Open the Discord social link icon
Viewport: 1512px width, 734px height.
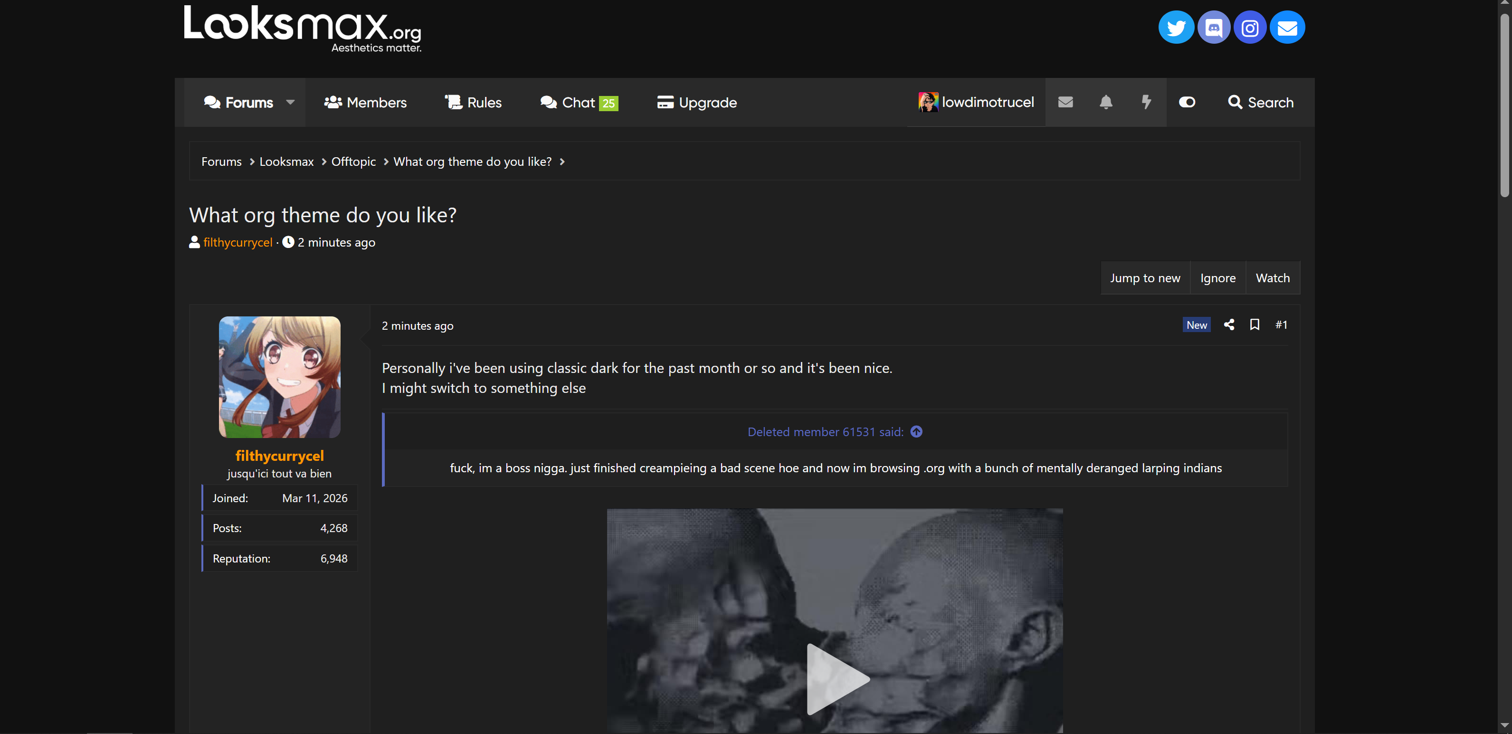pyautogui.click(x=1213, y=27)
